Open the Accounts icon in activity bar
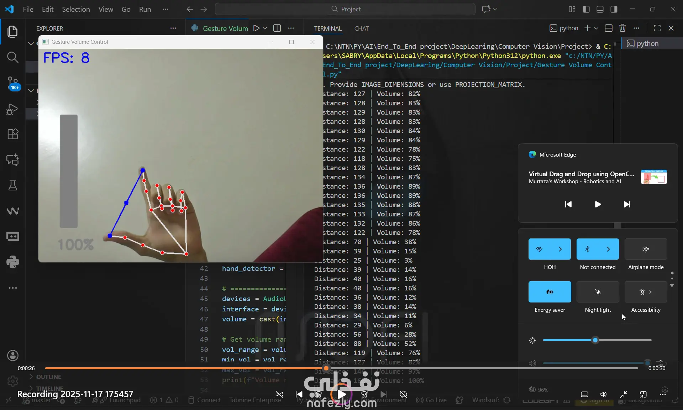The height and width of the screenshot is (410, 683). [13, 355]
